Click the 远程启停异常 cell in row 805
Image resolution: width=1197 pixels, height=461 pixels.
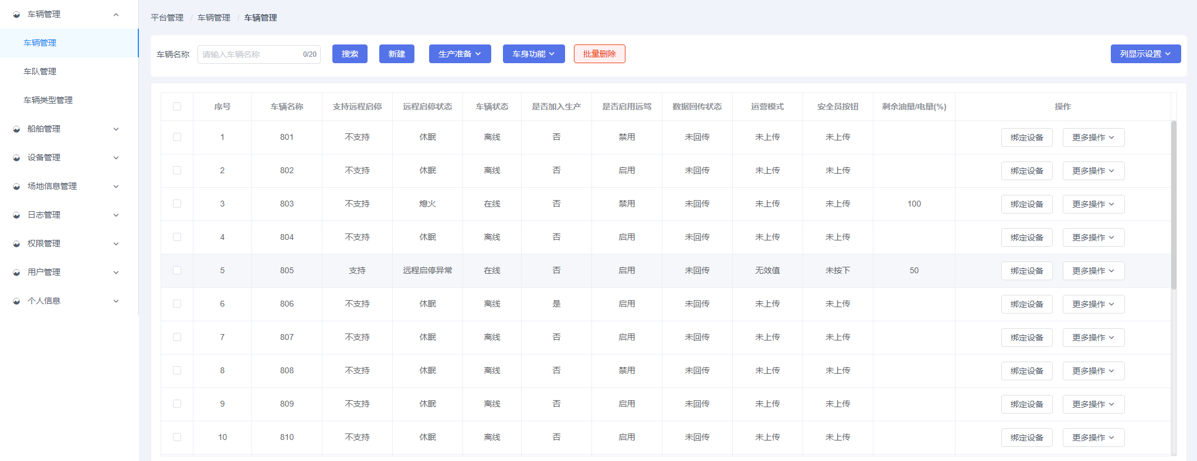[x=427, y=270]
